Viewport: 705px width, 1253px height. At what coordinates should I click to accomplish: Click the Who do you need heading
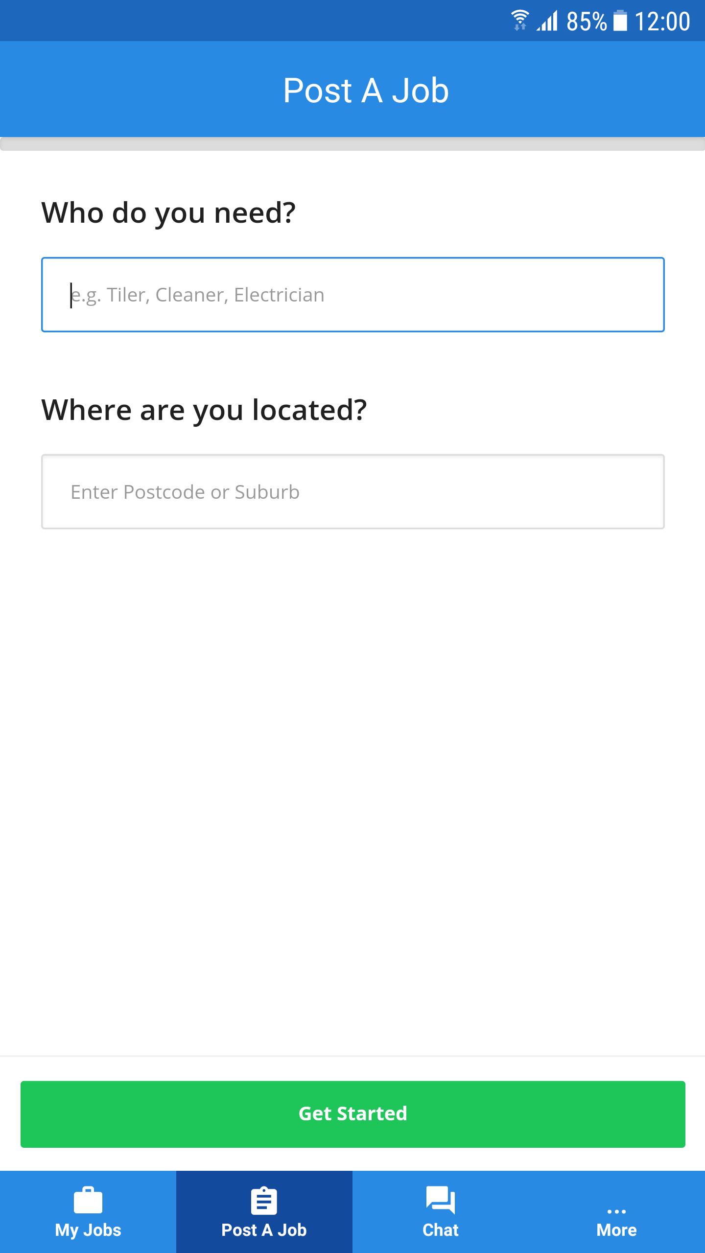coord(169,212)
